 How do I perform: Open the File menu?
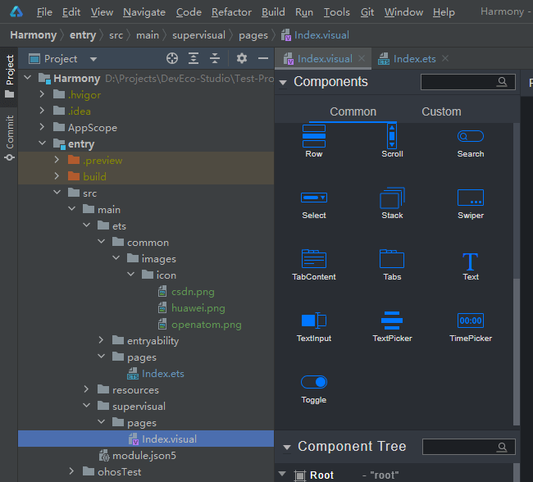click(x=44, y=12)
